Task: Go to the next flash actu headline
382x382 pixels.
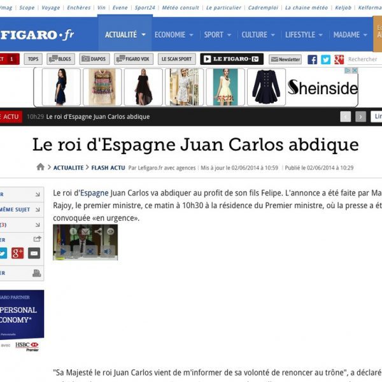Action: 360,117
